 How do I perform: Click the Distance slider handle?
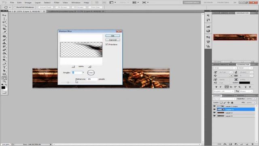pos(68,82)
